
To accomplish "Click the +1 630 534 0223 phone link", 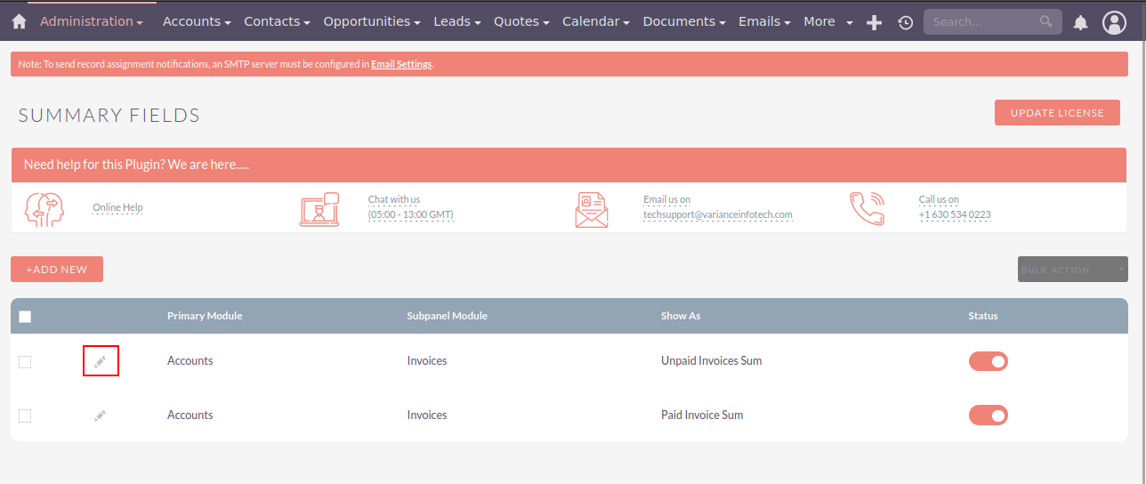I will (955, 214).
